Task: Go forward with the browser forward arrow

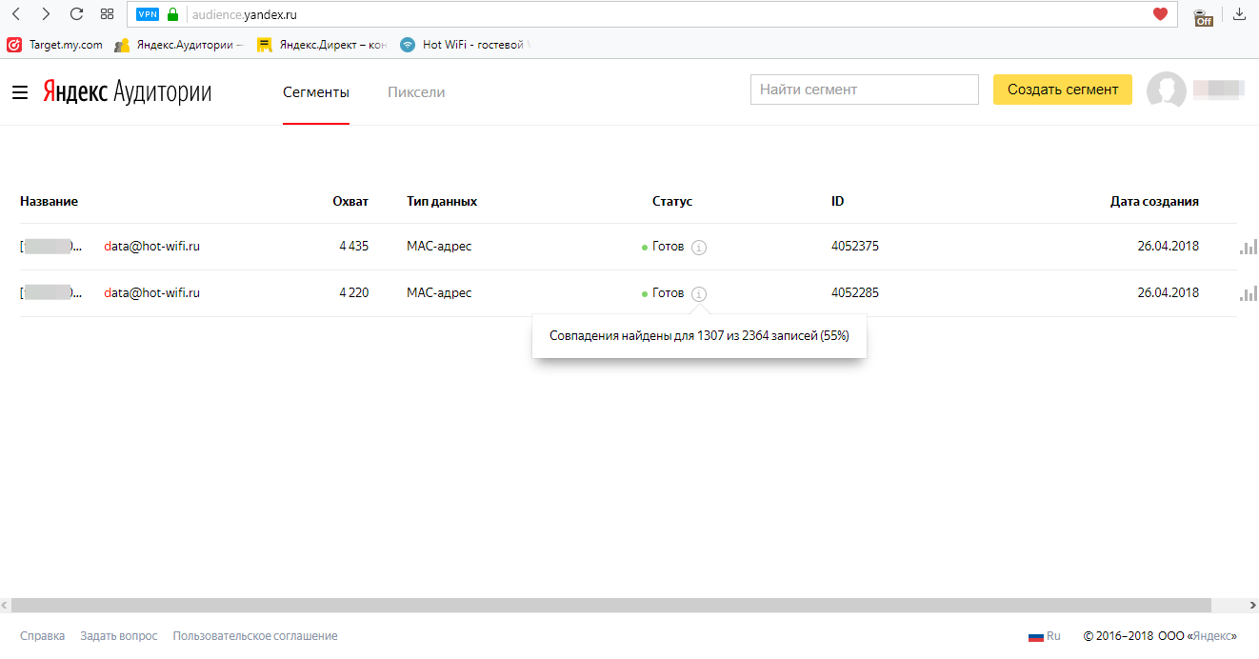Action: click(46, 14)
